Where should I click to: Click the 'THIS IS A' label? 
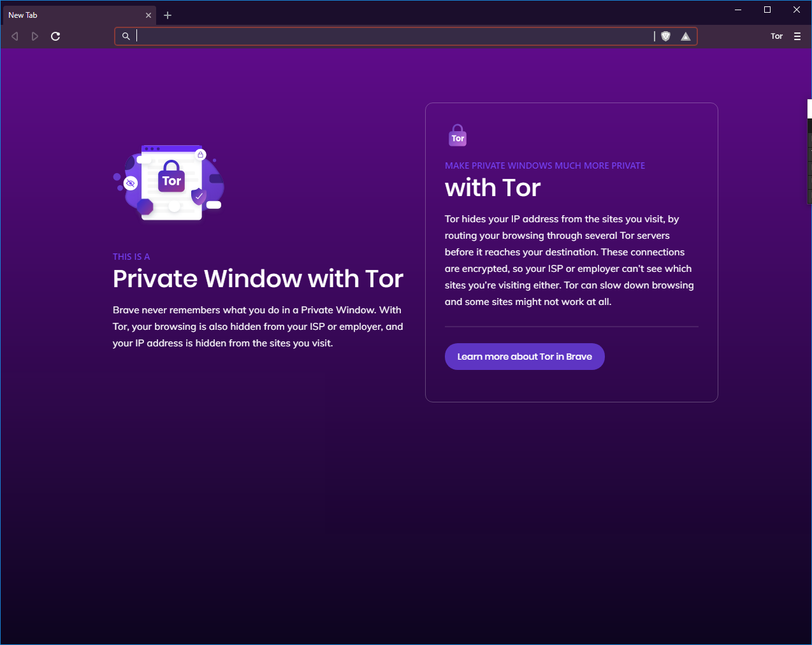[131, 257]
